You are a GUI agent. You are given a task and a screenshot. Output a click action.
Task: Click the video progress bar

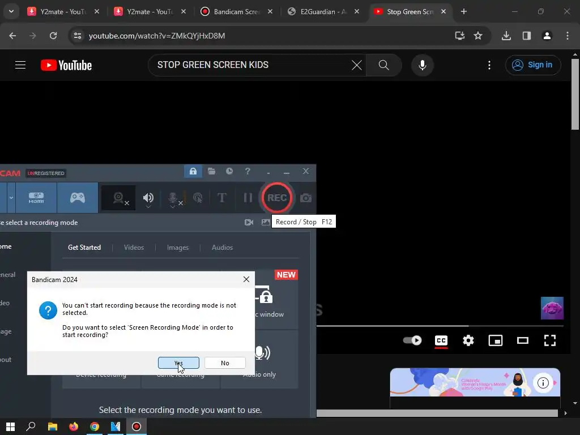[440, 326]
